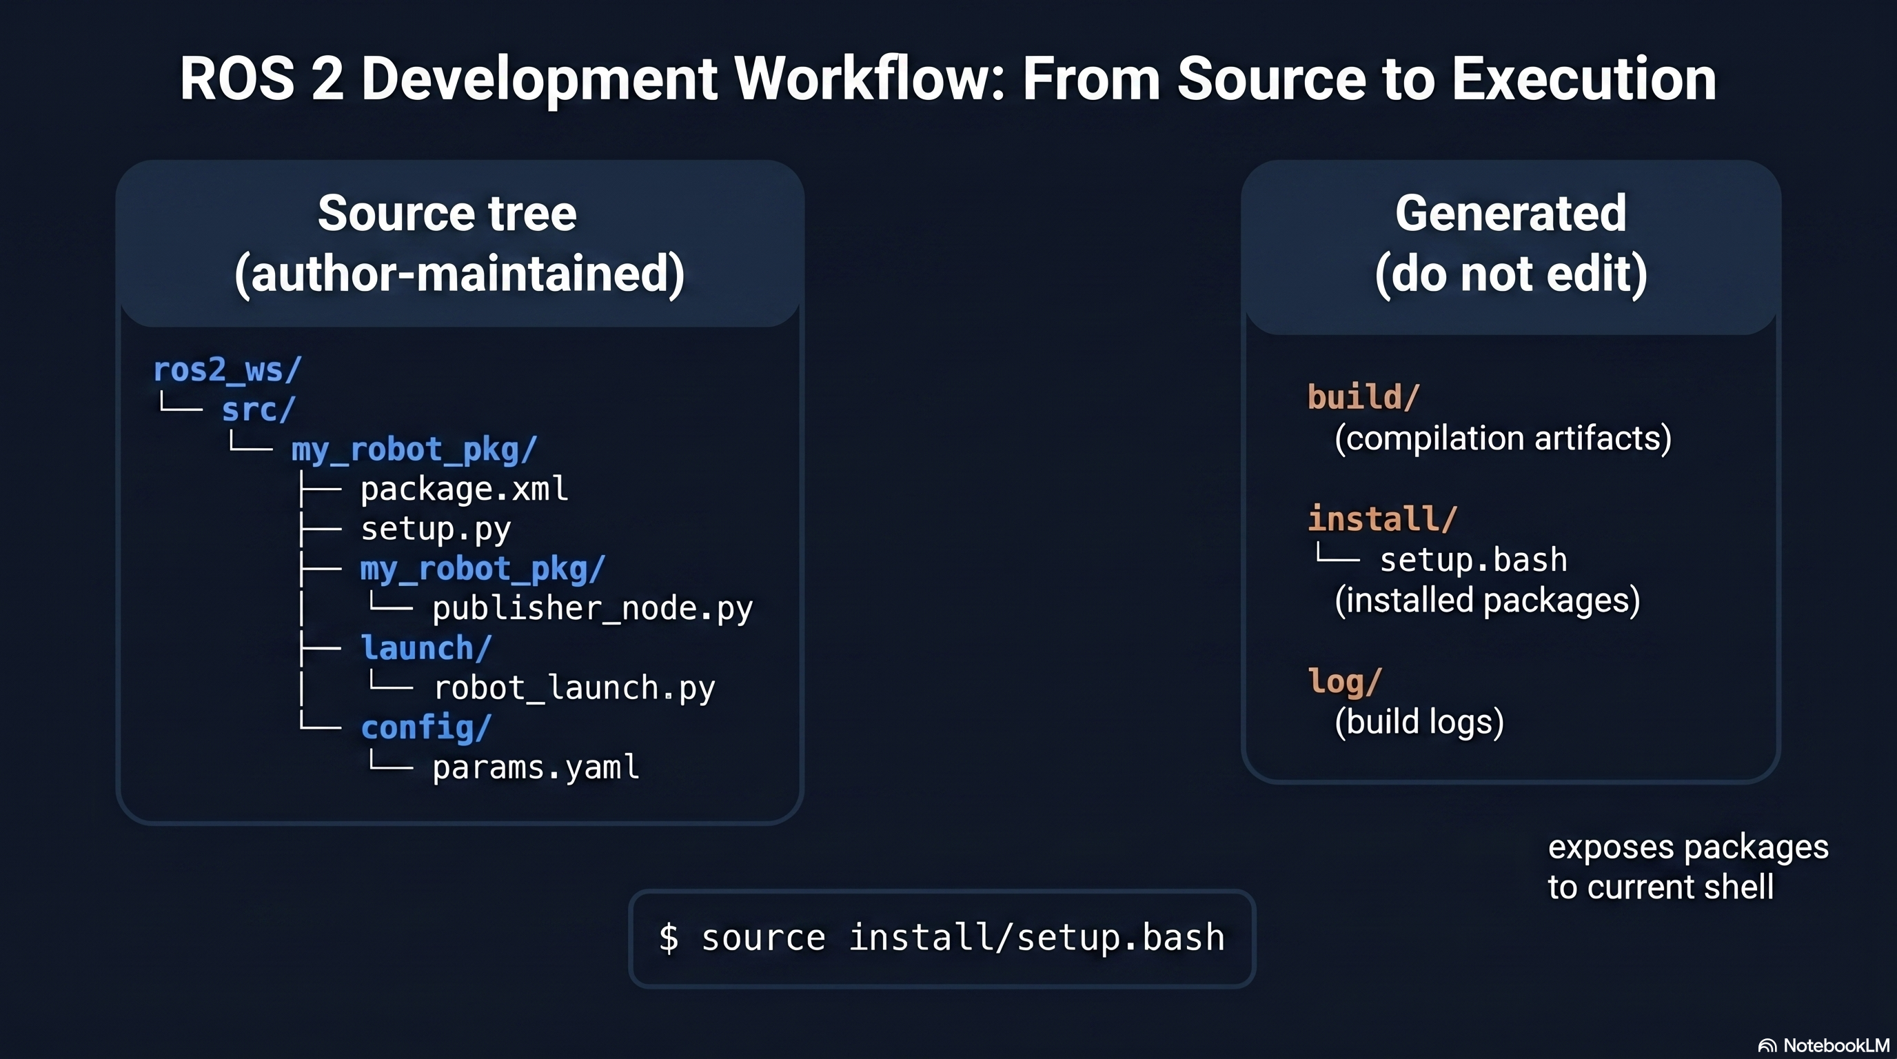Select the 'src/' folder entry
This screenshot has width=1897, height=1059.
click(x=258, y=410)
